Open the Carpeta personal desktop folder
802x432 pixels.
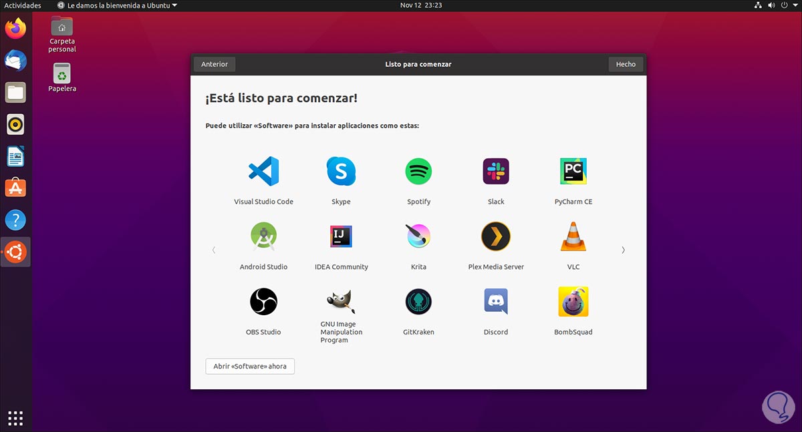click(62, 34)
